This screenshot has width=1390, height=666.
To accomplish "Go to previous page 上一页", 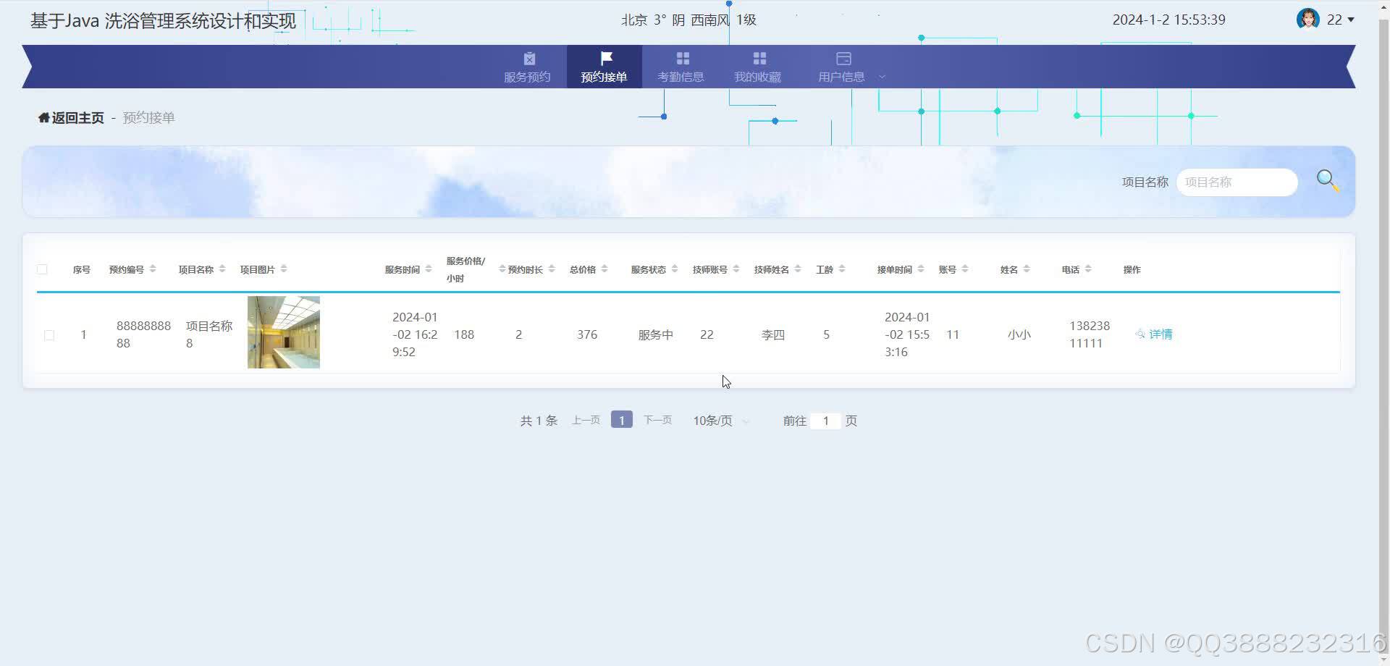I will click(586, 420).
